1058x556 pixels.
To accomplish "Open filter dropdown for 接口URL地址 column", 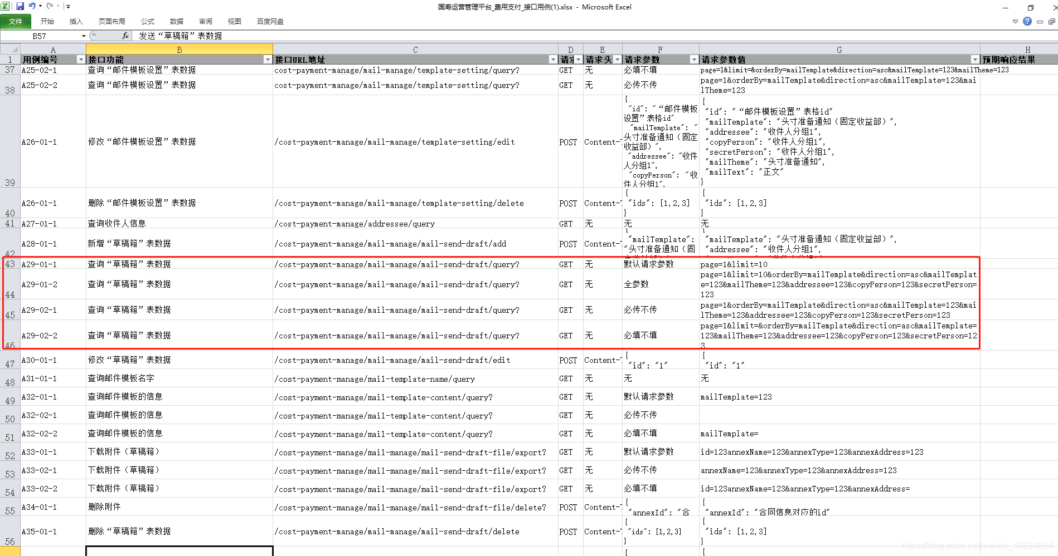I will 553,60.
